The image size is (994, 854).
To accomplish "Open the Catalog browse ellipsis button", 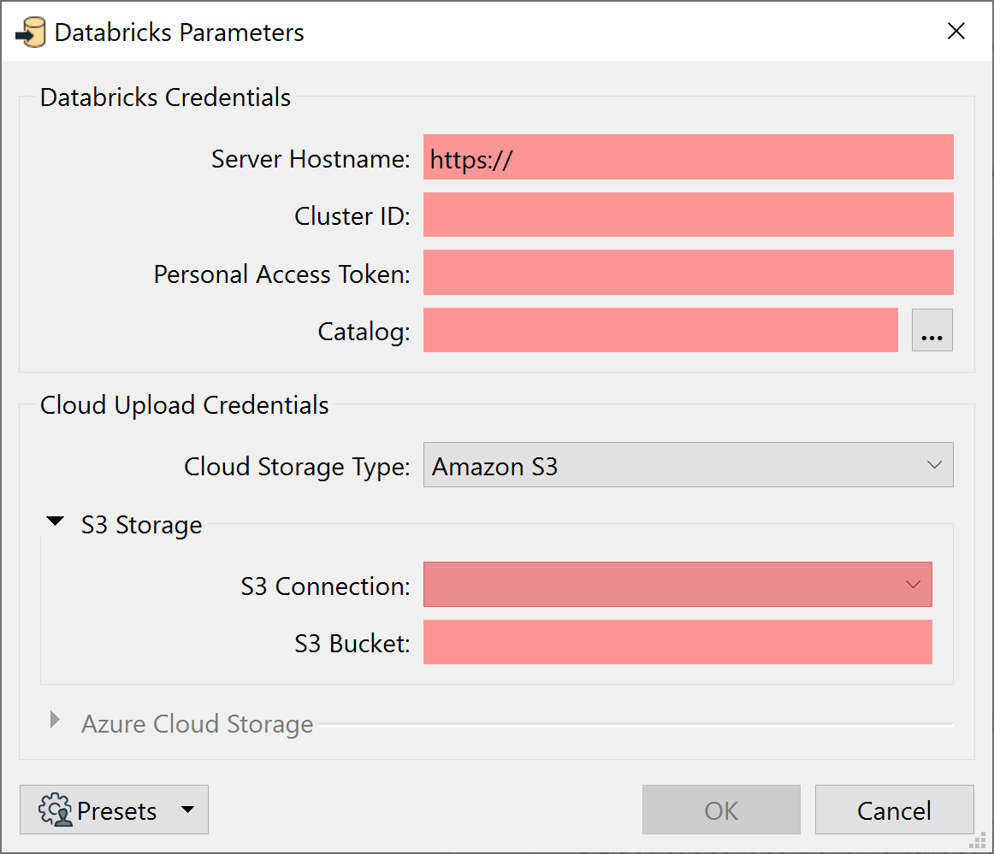I will pyautogui.click(x=932, y=330).
